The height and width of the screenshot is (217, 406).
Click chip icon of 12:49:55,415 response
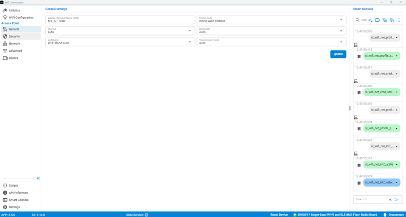(359, 56)
